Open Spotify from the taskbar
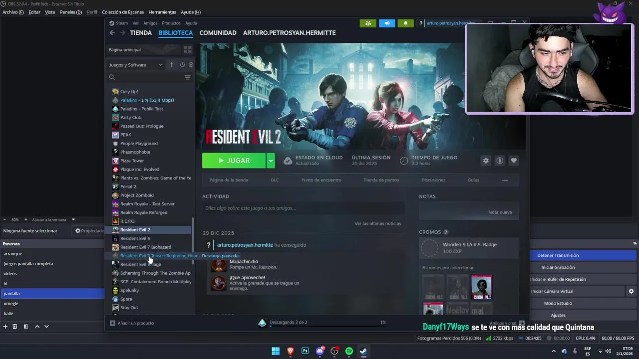Image resolution: width=639 pixels, height=359 pixels. click(x=349, y=351)
